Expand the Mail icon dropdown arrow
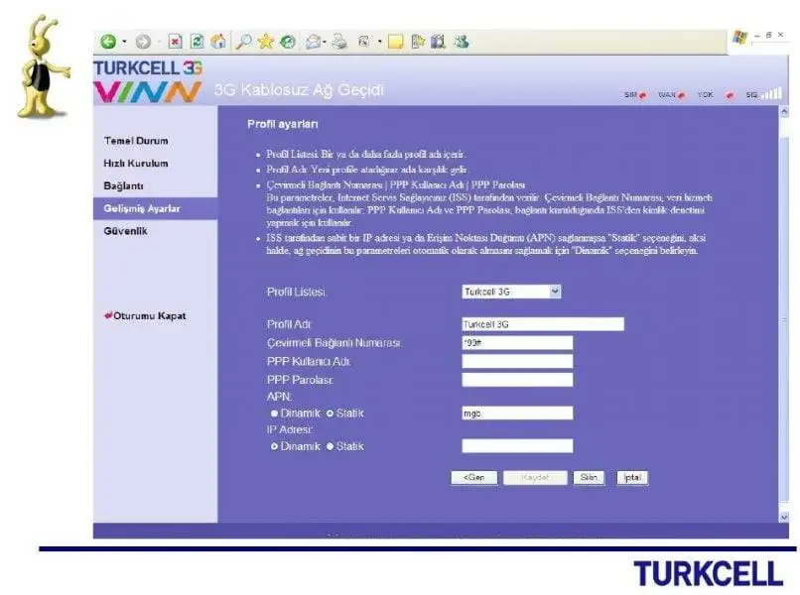The height and width of the screenshot is (595, 800). click(325, 42)
